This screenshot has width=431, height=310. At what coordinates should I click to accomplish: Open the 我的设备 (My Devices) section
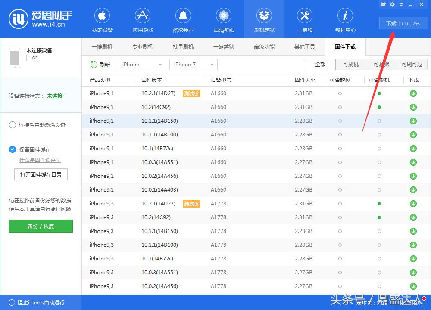[102, 19]
